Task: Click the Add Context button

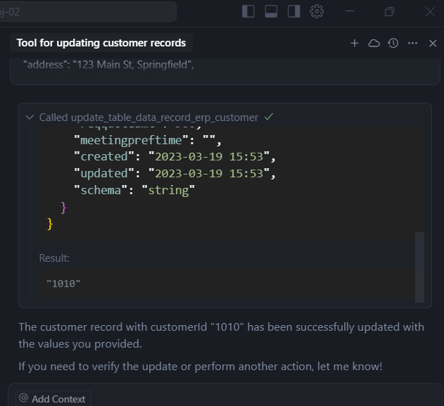Action: pos(53,399)
